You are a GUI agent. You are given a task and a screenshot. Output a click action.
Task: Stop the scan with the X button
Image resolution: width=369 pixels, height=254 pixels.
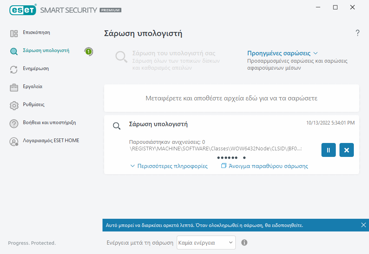[x=346, y=150]
